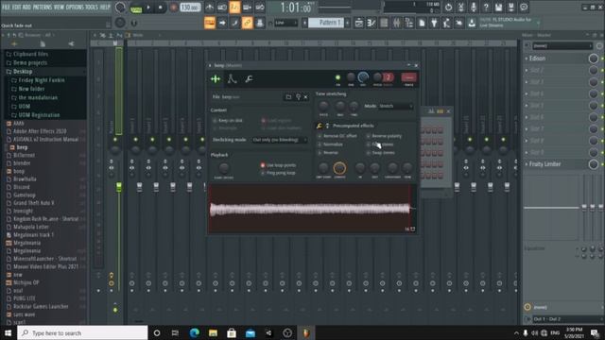The width and height of the screenshot is (605, 340).
Task: Click the undo history icon
Action: point(448,8)
